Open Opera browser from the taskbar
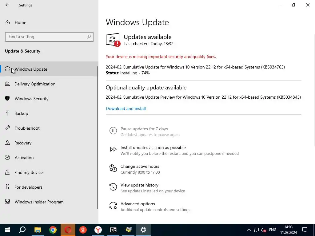The width and height of the screenshot is (315, 236). click(x=68, y=230)
